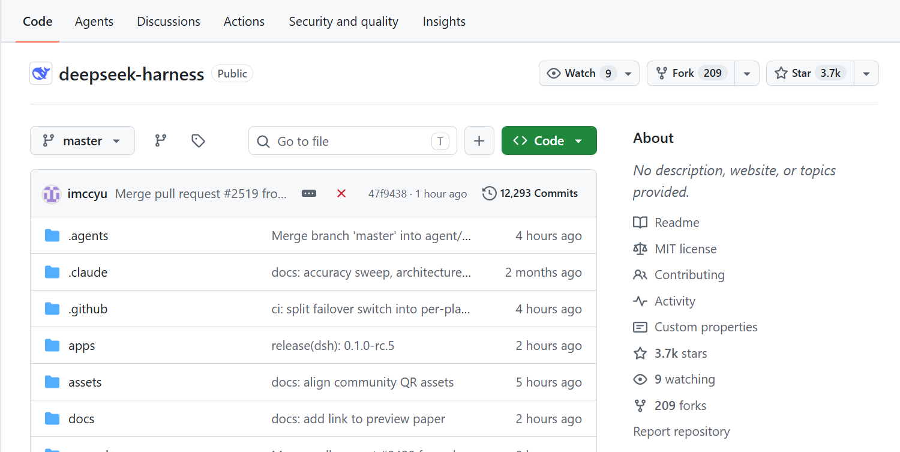The image size is (900, 452).
Task: Open the apps folder name
Action: point(82,346)
